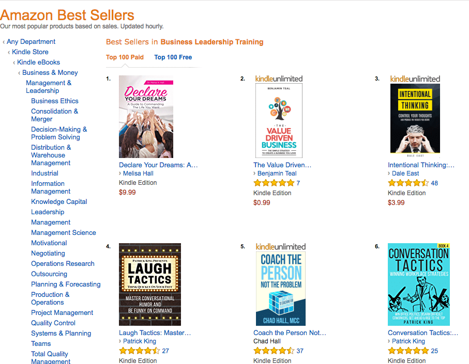Go back to Any Department
The width and height of the screenshot is (469, 364).
pyautogui.click(x=31, y=41)
